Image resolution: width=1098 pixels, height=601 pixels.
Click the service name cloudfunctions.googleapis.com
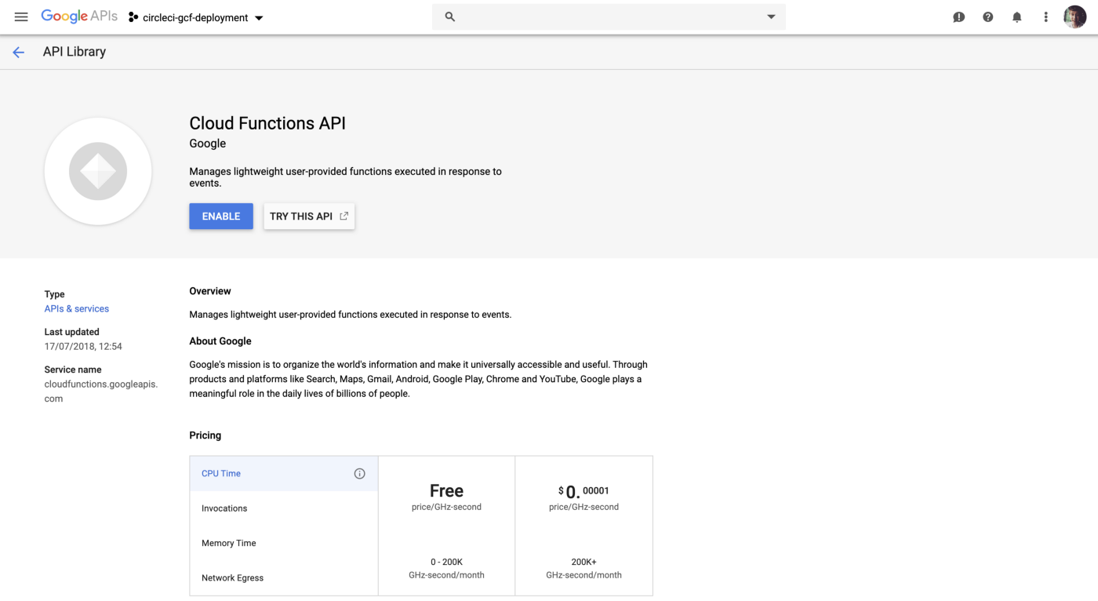tap(101, 392)
